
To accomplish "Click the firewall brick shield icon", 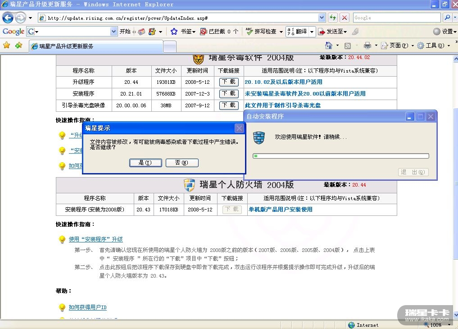I will [x=258, y=137].
